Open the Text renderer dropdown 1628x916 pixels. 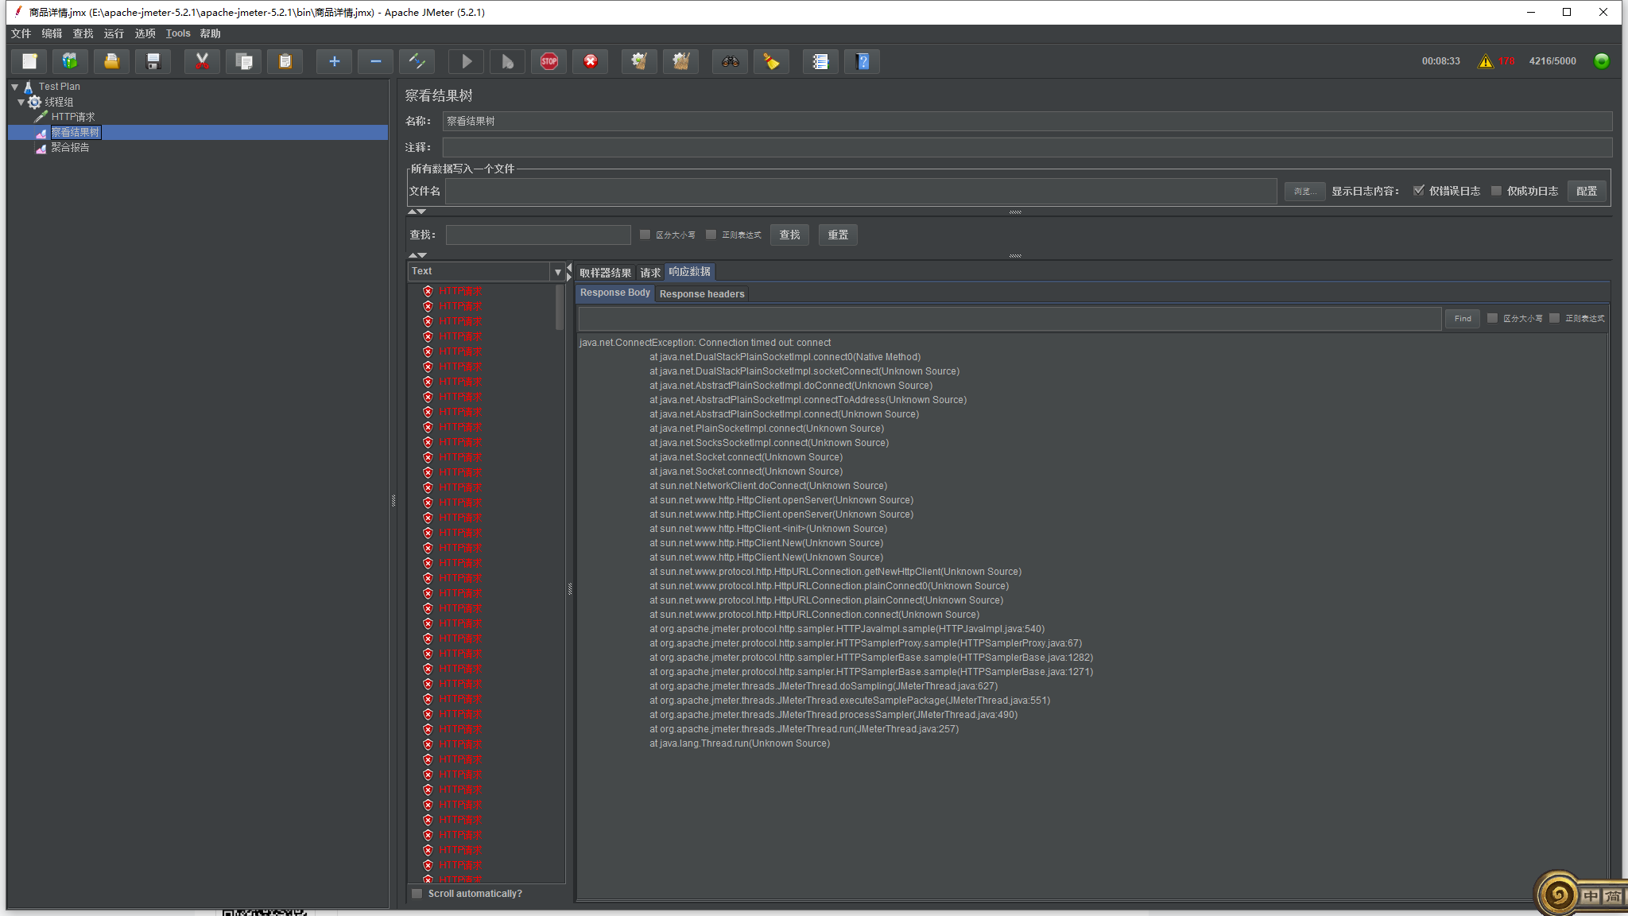point(486,271)
